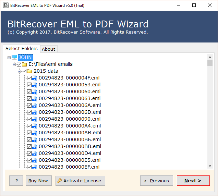Select file name 00294823-0000004F.eml
This screenshot has height=196, width=218.
[x=69, y=78]
